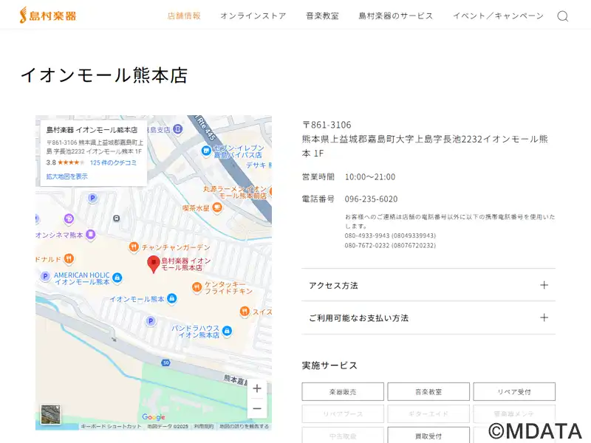Zoom out on the map
The image size is (591, 443).
257,408
